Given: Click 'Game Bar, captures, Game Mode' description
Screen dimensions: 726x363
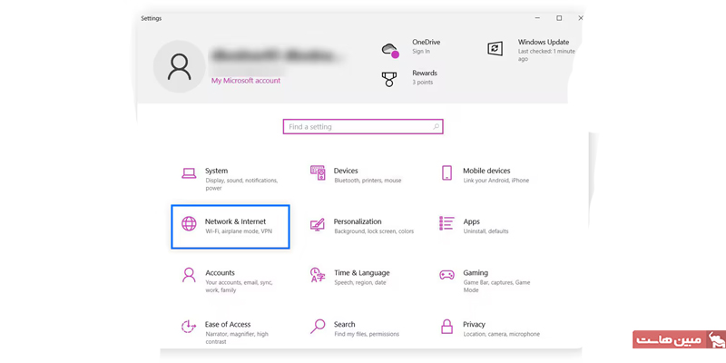Looking at the screenshot, I should coord(496,286).
